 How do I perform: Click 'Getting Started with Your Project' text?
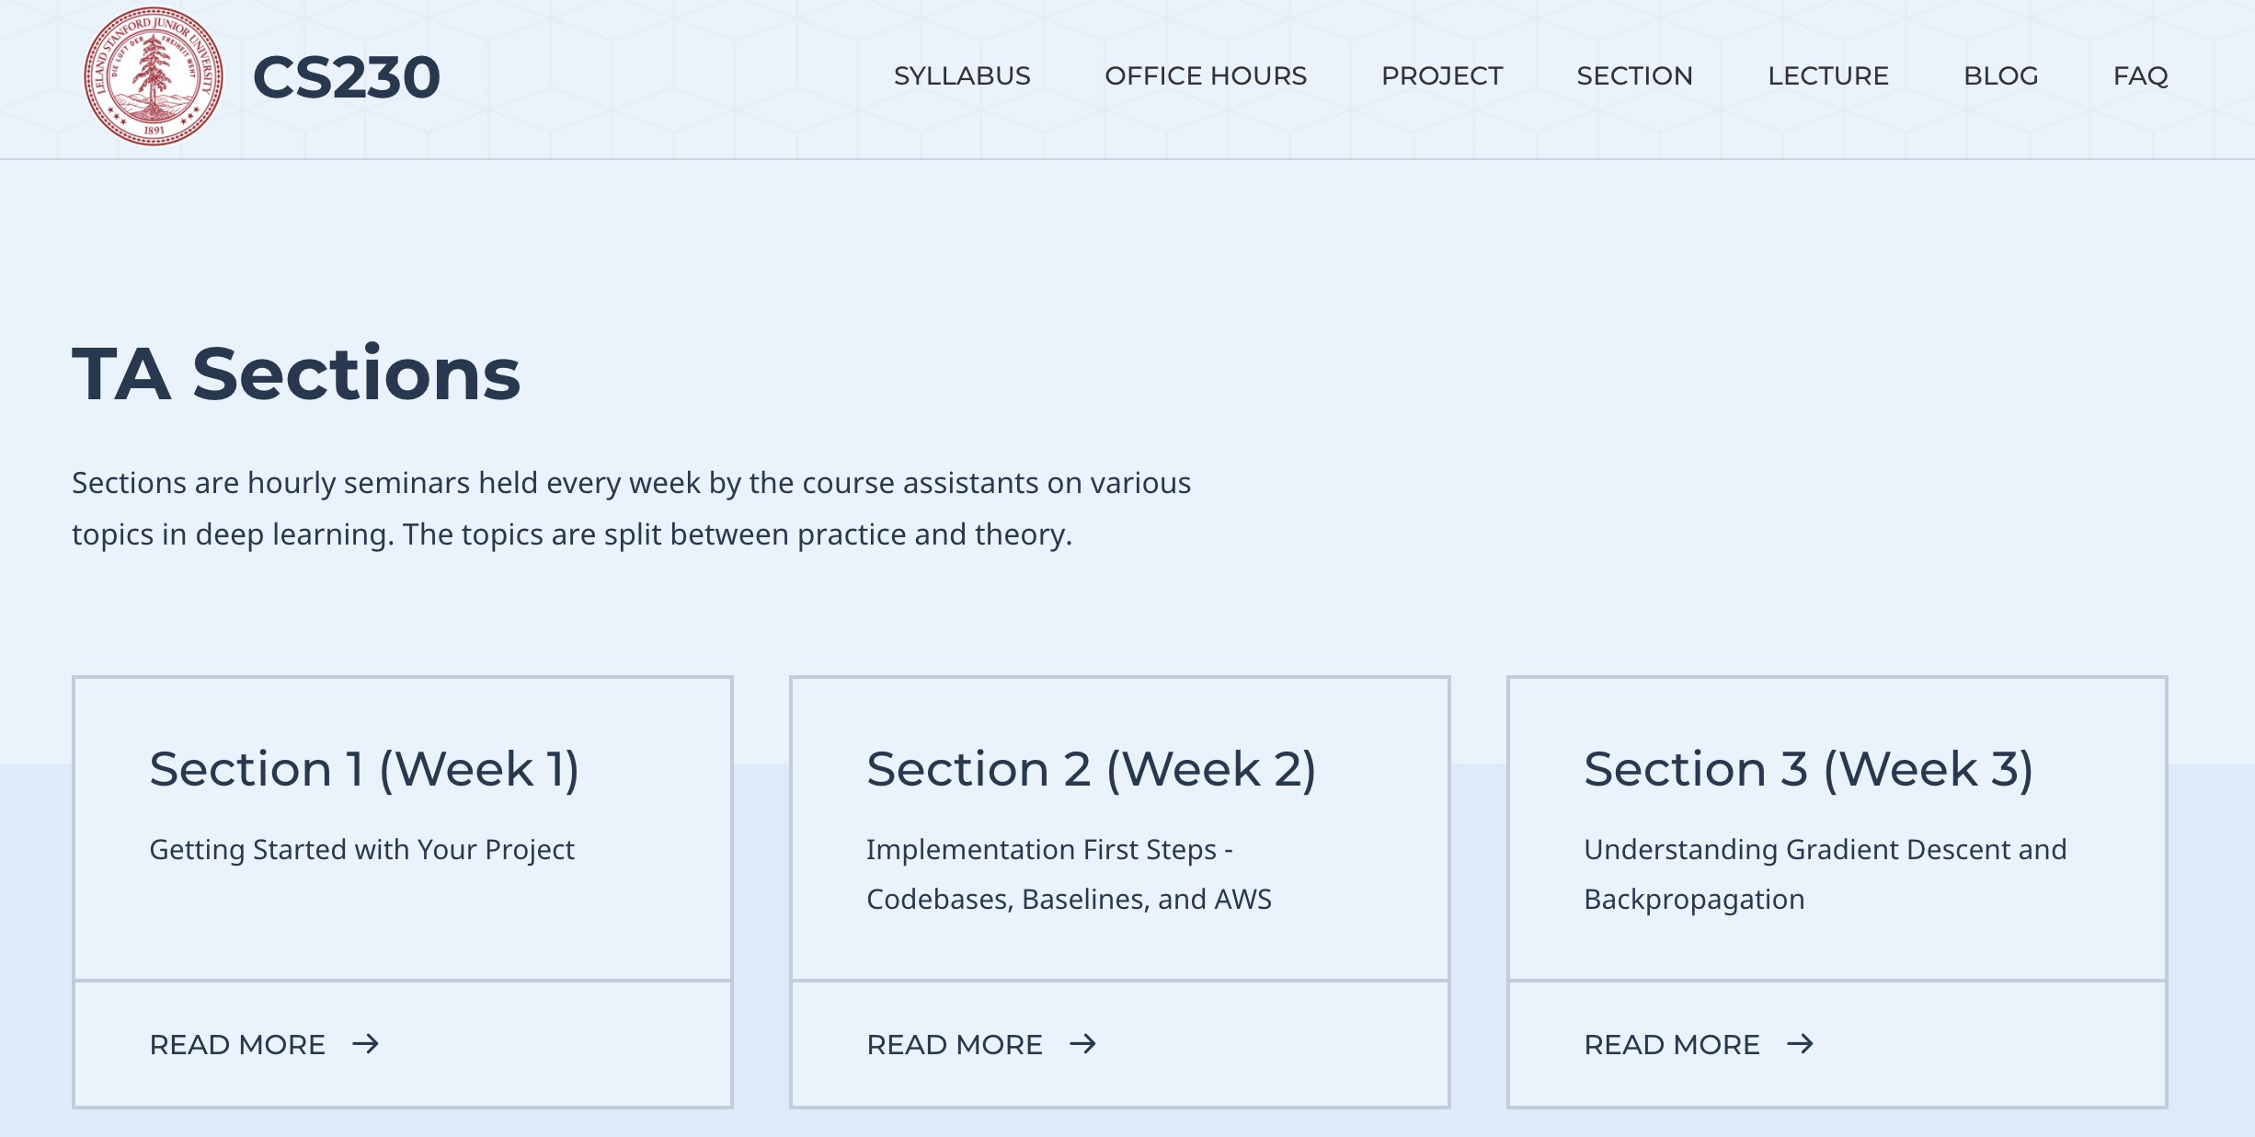361,850
